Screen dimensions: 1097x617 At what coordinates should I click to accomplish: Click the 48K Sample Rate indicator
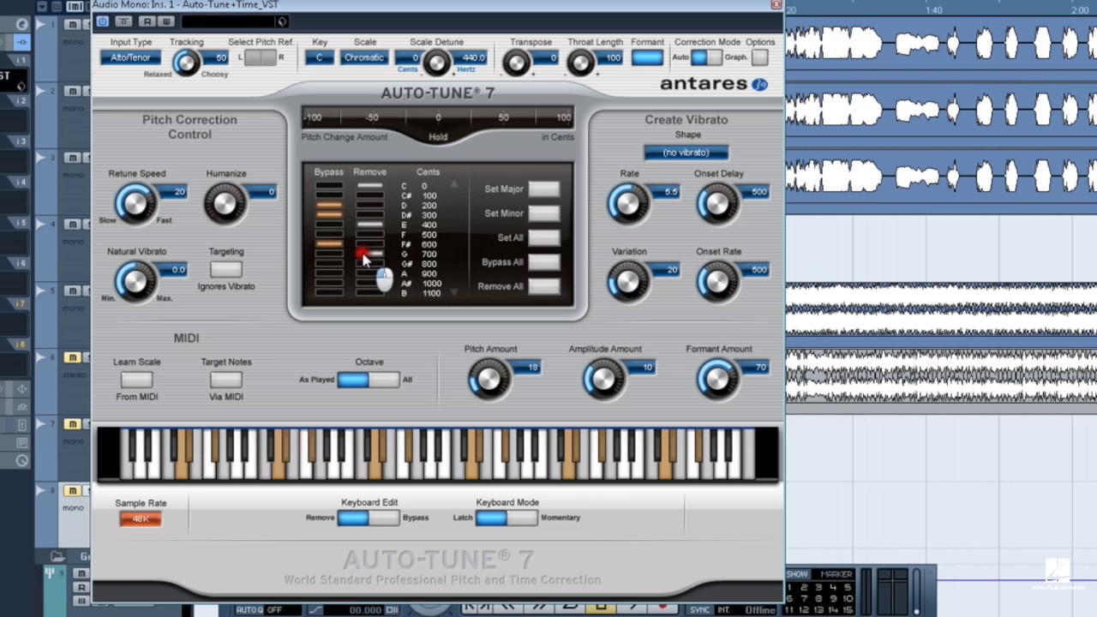pyautogui.click(x=140, y=518)
